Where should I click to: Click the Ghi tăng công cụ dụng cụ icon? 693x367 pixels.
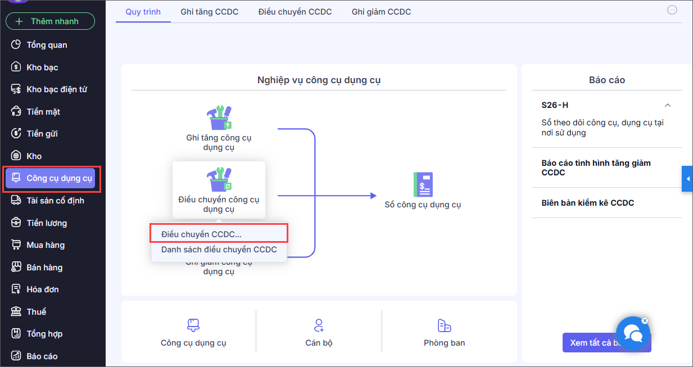[x=219, y=118]
